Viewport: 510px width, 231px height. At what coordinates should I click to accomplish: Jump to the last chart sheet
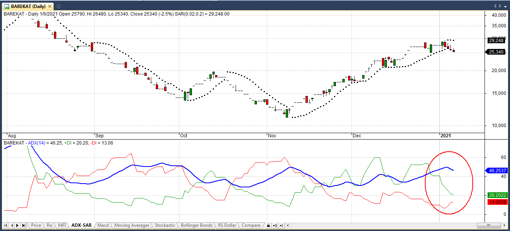24,225
